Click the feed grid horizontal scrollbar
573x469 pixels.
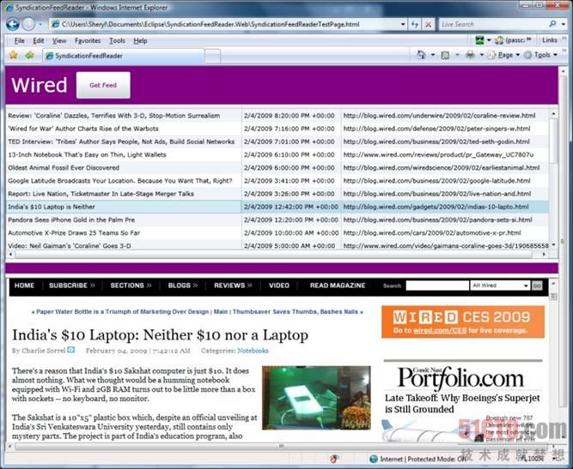click(277, 254)
